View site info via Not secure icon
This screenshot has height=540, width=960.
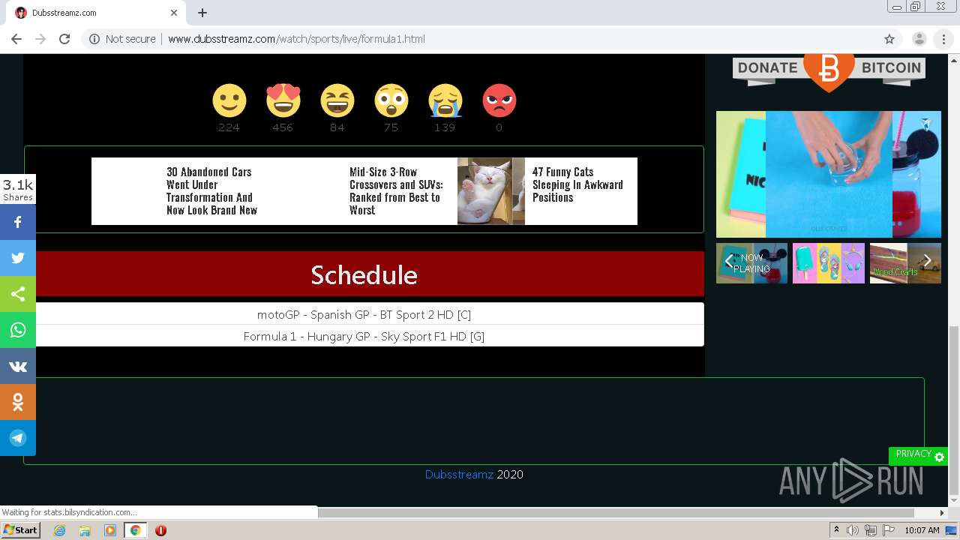(94, 39)
